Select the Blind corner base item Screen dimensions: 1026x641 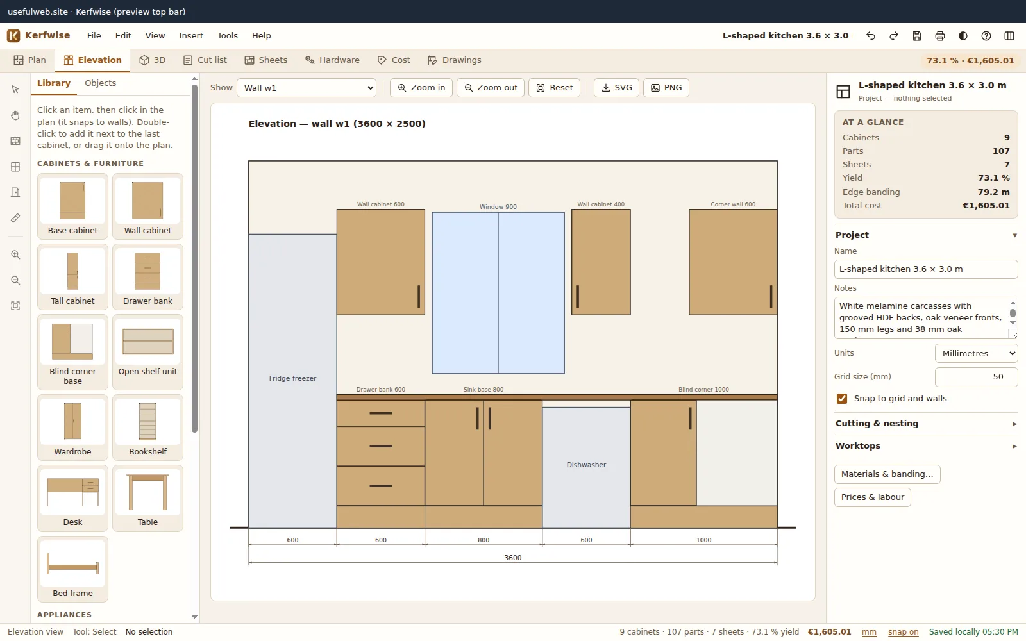72,352
